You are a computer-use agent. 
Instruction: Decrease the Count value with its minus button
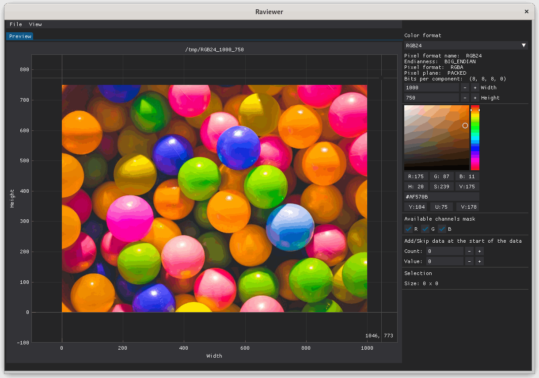pyautogui.click(x=469, y=251)
